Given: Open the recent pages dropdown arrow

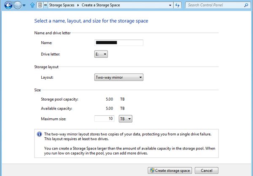Looking at the screenshot, I should point(24,5).
